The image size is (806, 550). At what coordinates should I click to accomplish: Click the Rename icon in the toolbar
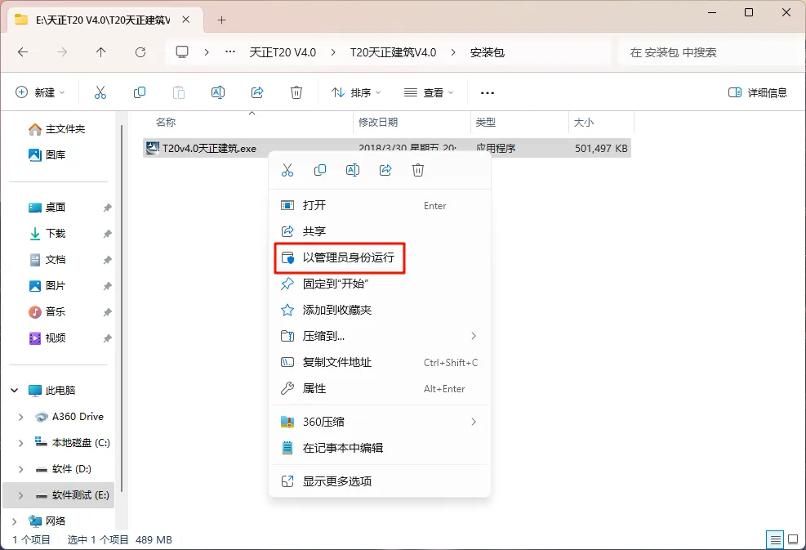218,92
